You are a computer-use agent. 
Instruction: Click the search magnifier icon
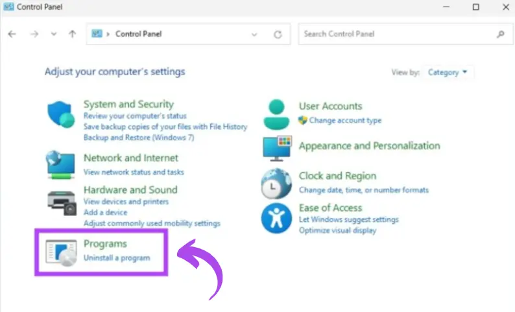[501, 34]
